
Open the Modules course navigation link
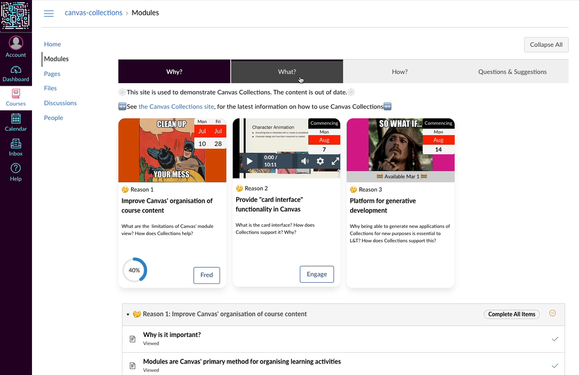point(56,58)
